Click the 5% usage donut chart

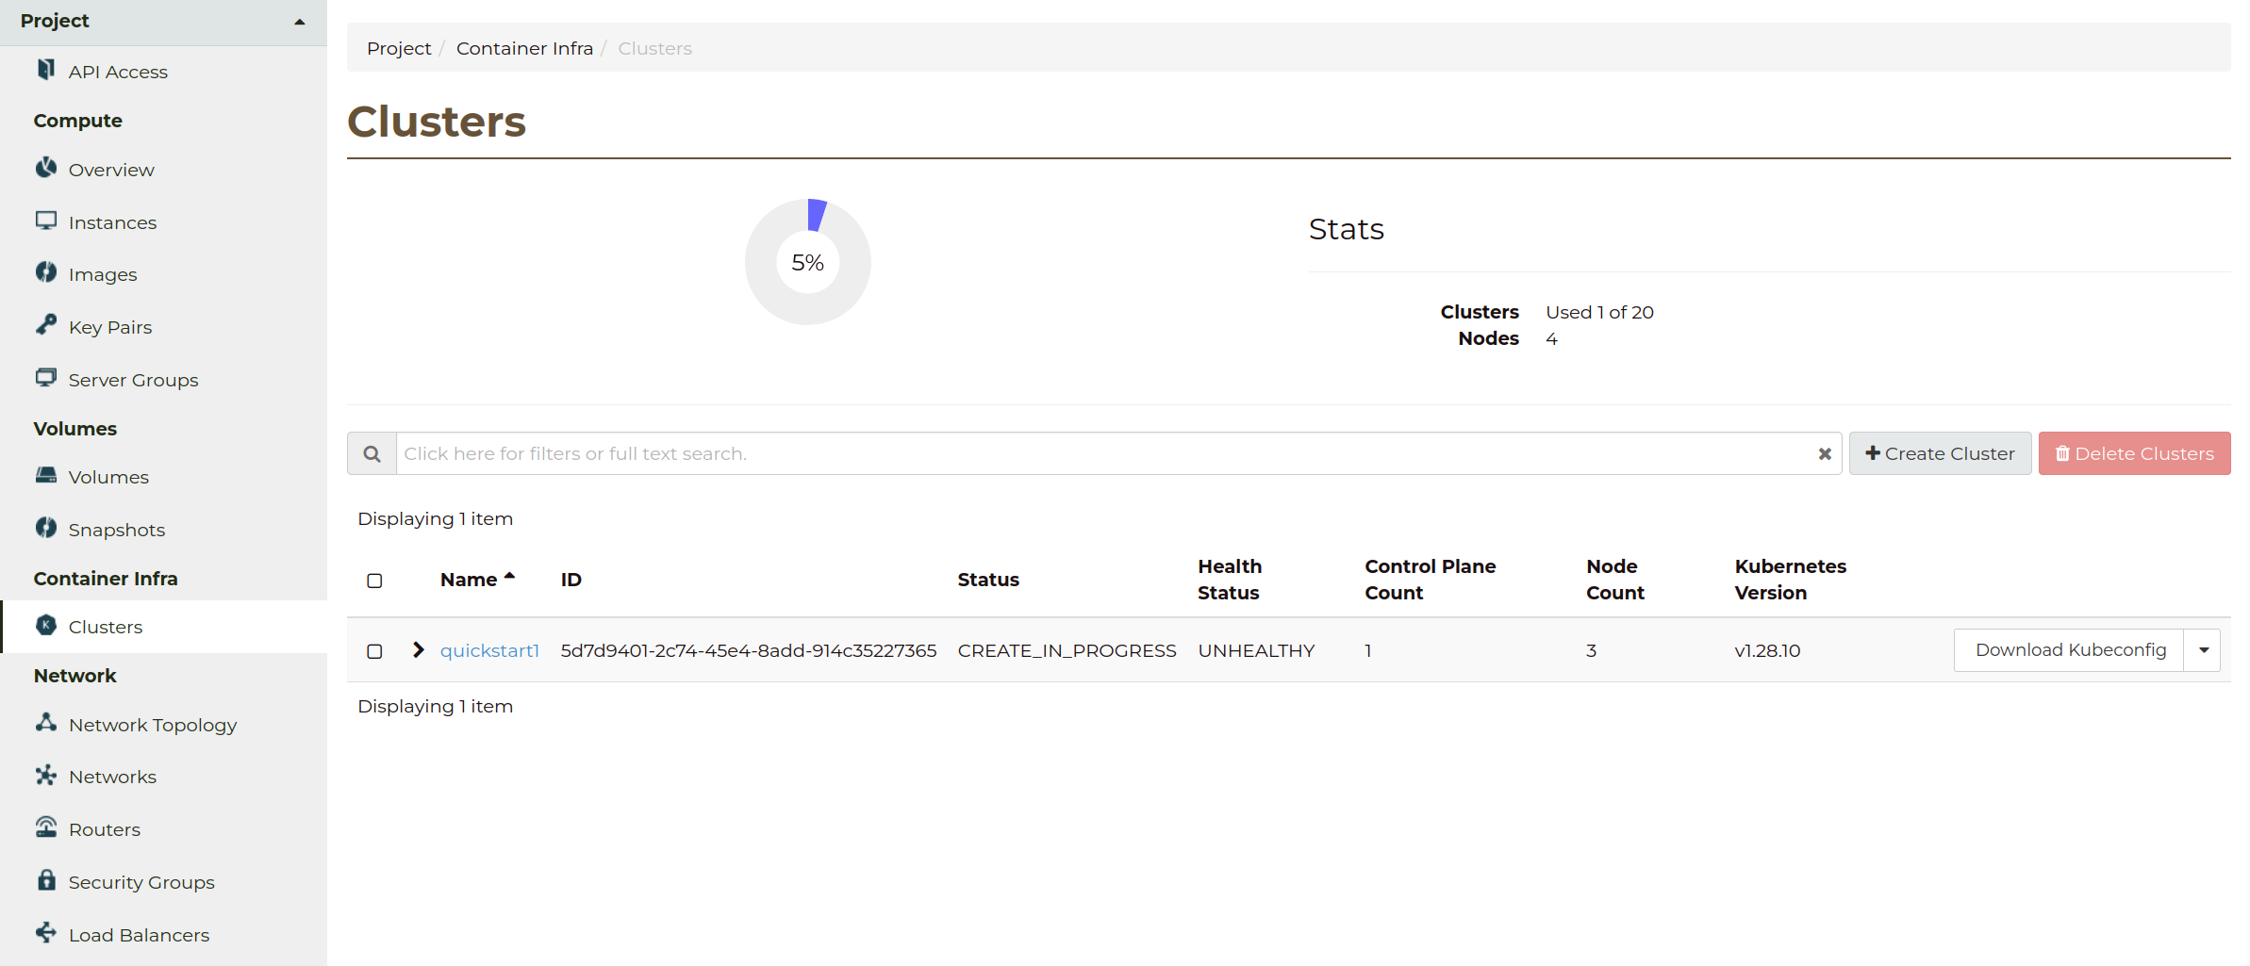(807, 262)
